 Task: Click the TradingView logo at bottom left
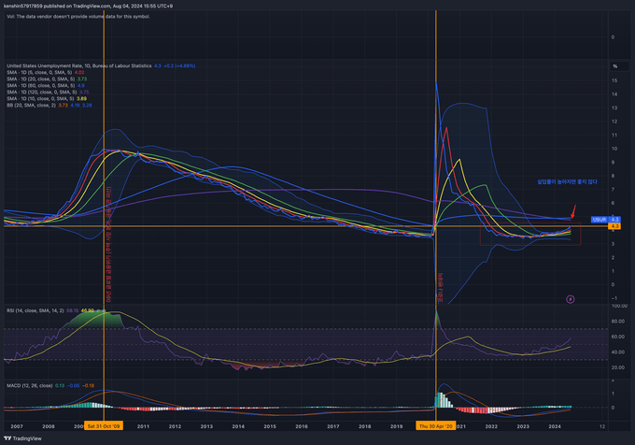pos(23,438)
